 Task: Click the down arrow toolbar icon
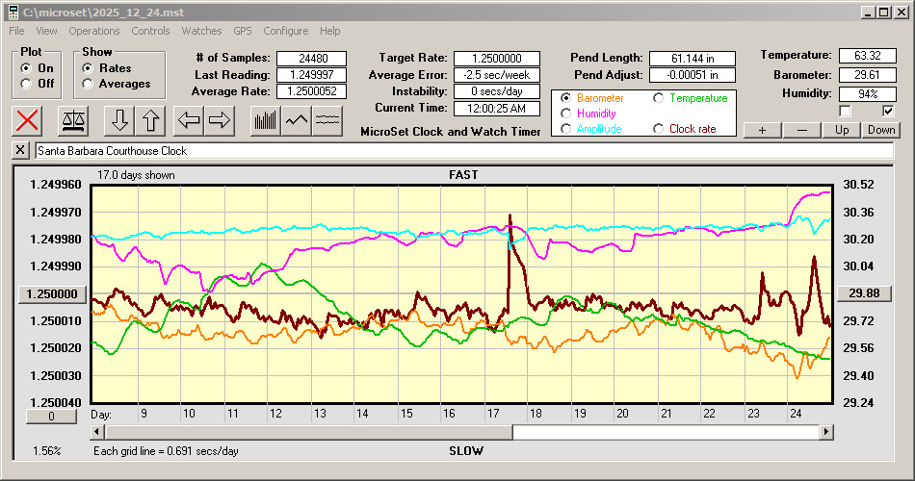click(119, 120)
